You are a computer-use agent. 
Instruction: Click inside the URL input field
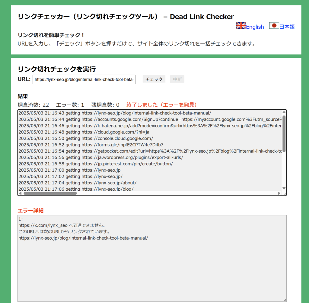coord(84,79)
